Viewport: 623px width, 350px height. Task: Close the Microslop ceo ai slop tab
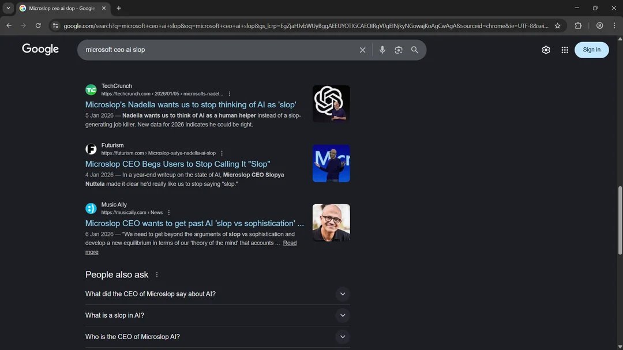(104, 8)
